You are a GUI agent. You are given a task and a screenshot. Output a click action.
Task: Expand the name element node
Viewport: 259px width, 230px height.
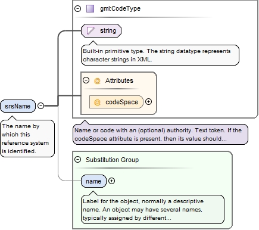click(x=111, y=181)
